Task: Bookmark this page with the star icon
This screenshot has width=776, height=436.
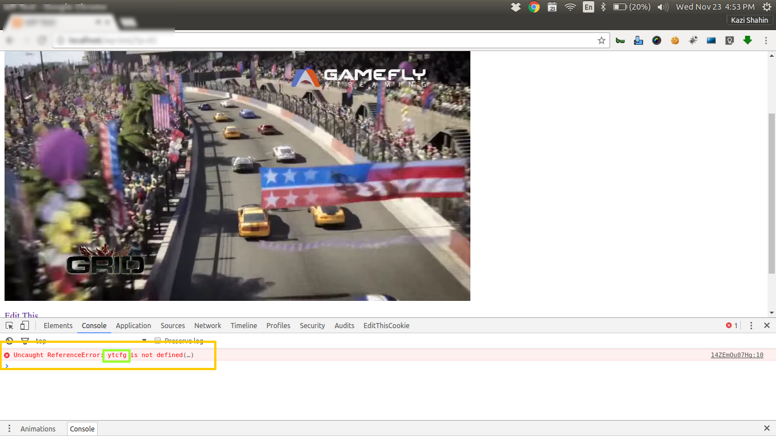Action: click(x=602, y=40)
